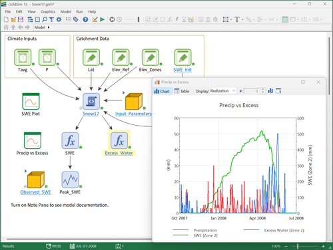This screenshot has width=333, height=250.
Task: Open the File menu
Action: (x=8, y=11)
